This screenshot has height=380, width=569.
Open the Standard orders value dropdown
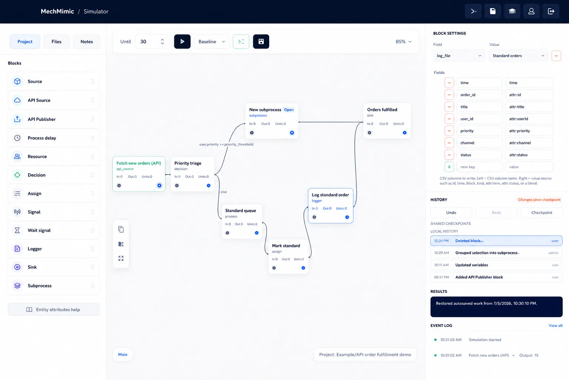(518, 56)
